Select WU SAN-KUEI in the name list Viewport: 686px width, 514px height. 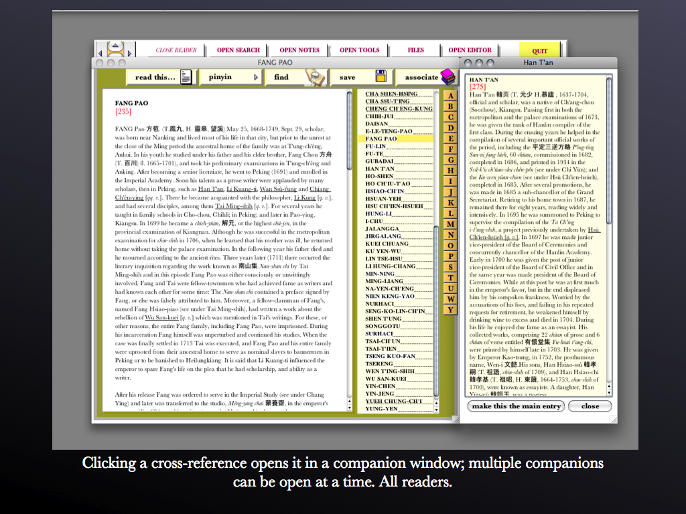click(386, 379)
